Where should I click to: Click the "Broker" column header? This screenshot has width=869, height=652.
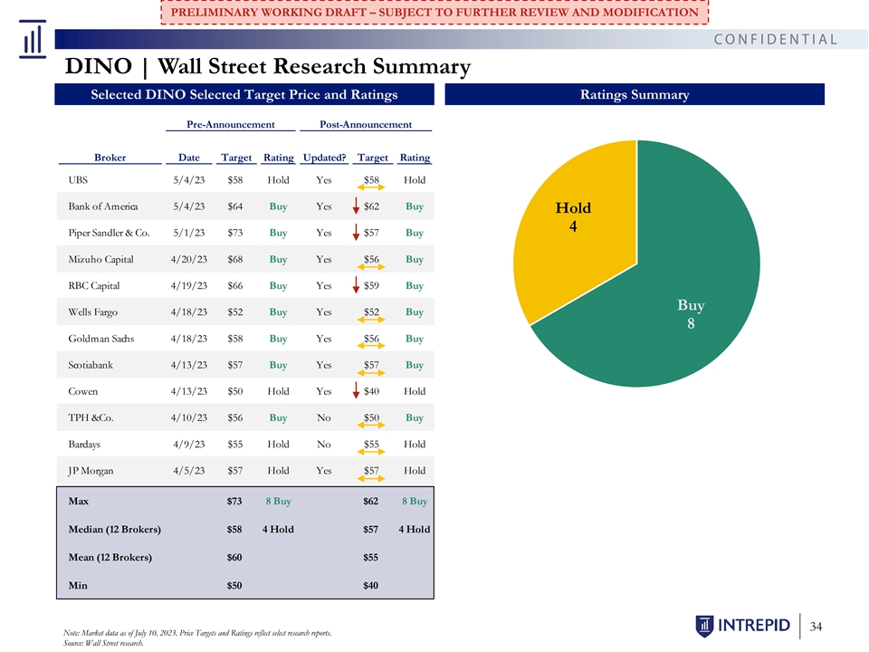click(110, 158)
